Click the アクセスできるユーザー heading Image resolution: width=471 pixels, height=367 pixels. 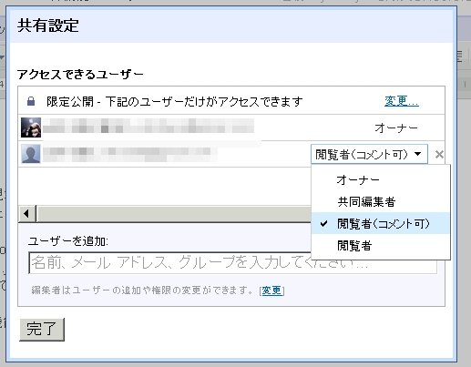click(x=80, y=74)
